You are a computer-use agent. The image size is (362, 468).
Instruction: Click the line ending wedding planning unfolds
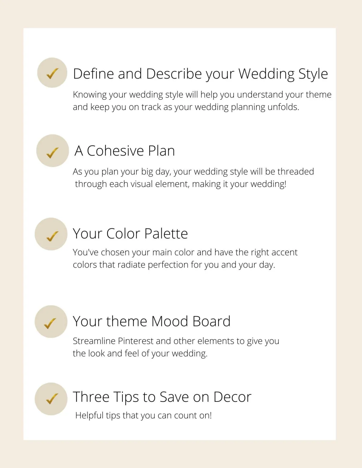pos(186,107)
